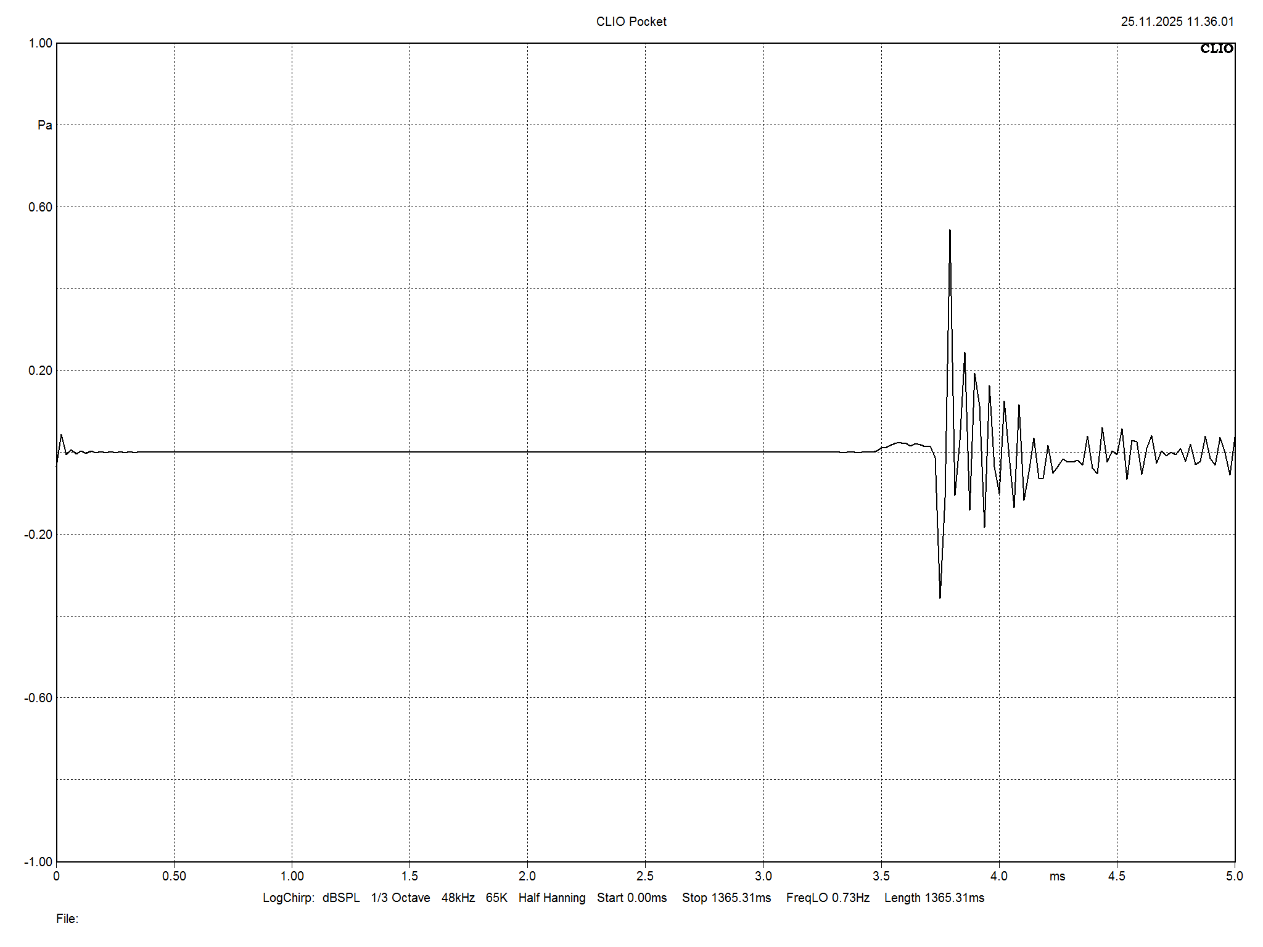Image resolution: width=1263 pixels, height=947 pixels.
Task: Click the 1.5 x-axis tick label
Action: coord(409,876)
